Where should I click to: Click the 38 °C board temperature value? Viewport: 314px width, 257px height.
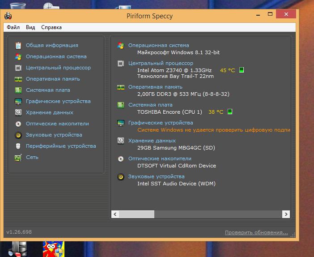(x=216, y=112)
